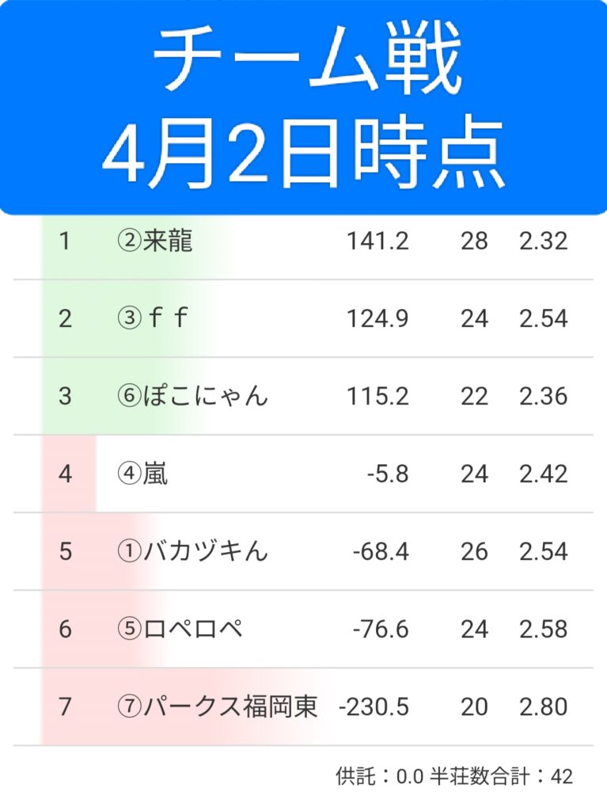Select team name ②来龍
Image resolution: width=607 pixels, height=811 pixels.
154,241
